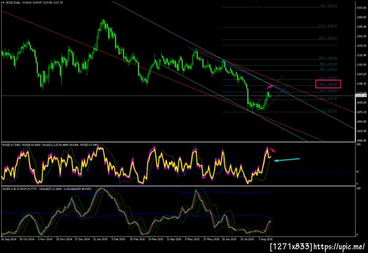368x253 pixels.
Task: Click the 27 May 2015 date label
Action: [x=211, y=239]
